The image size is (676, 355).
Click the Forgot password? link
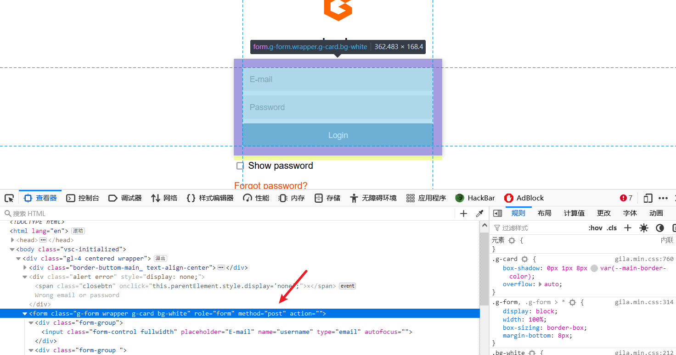point(270,186)
